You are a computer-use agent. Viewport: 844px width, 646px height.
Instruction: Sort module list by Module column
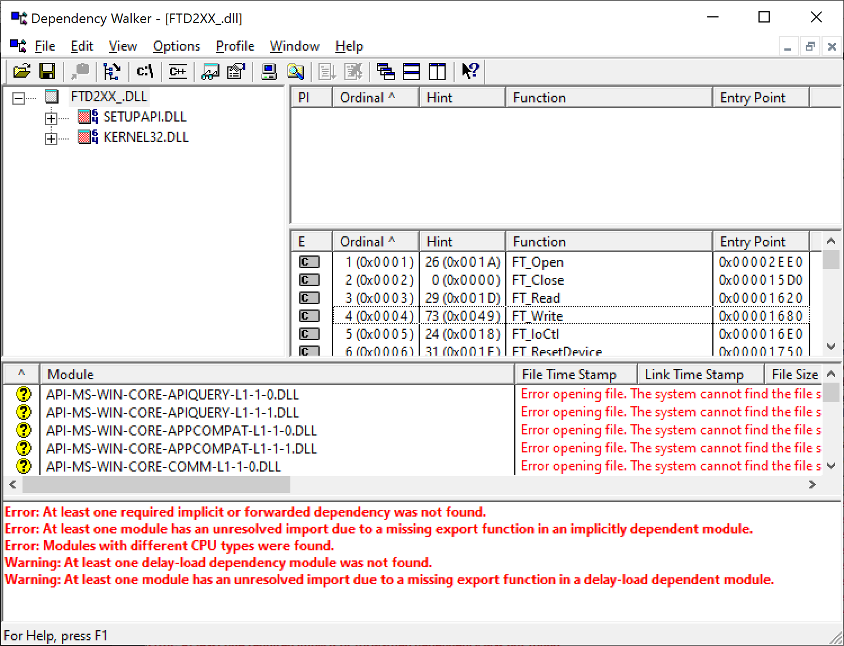click(277, 374)
